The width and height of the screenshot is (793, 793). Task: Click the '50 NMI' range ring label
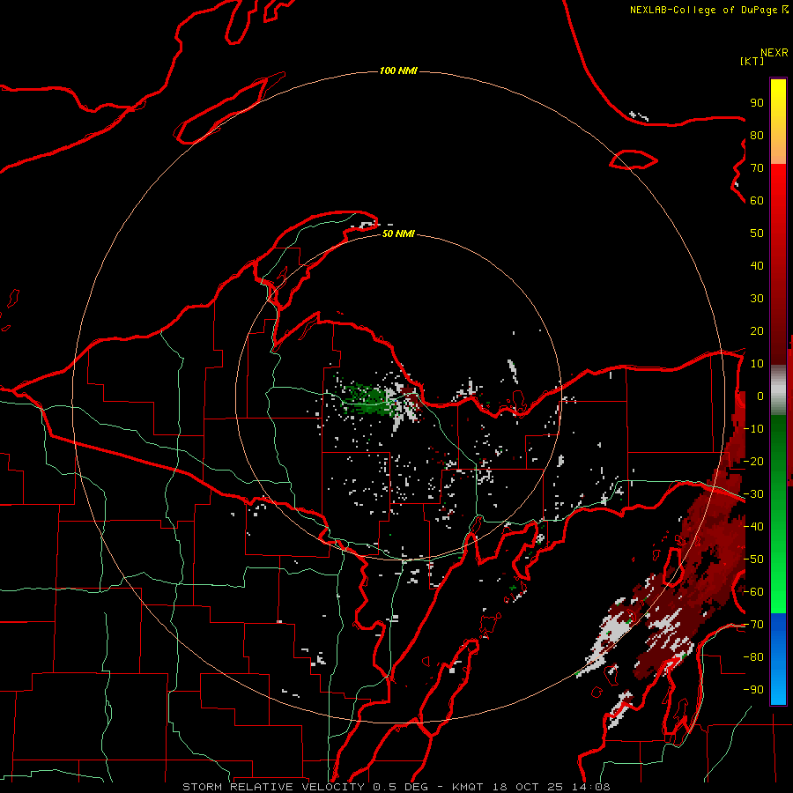398,233
